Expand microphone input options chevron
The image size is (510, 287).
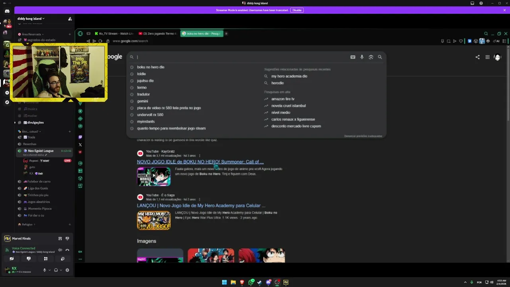tap(49, 270)
